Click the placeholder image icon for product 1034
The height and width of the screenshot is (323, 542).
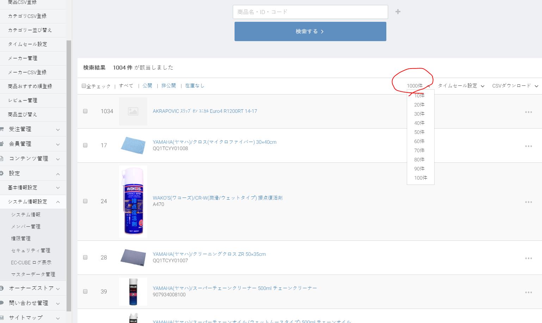click(x=133, y=111)
